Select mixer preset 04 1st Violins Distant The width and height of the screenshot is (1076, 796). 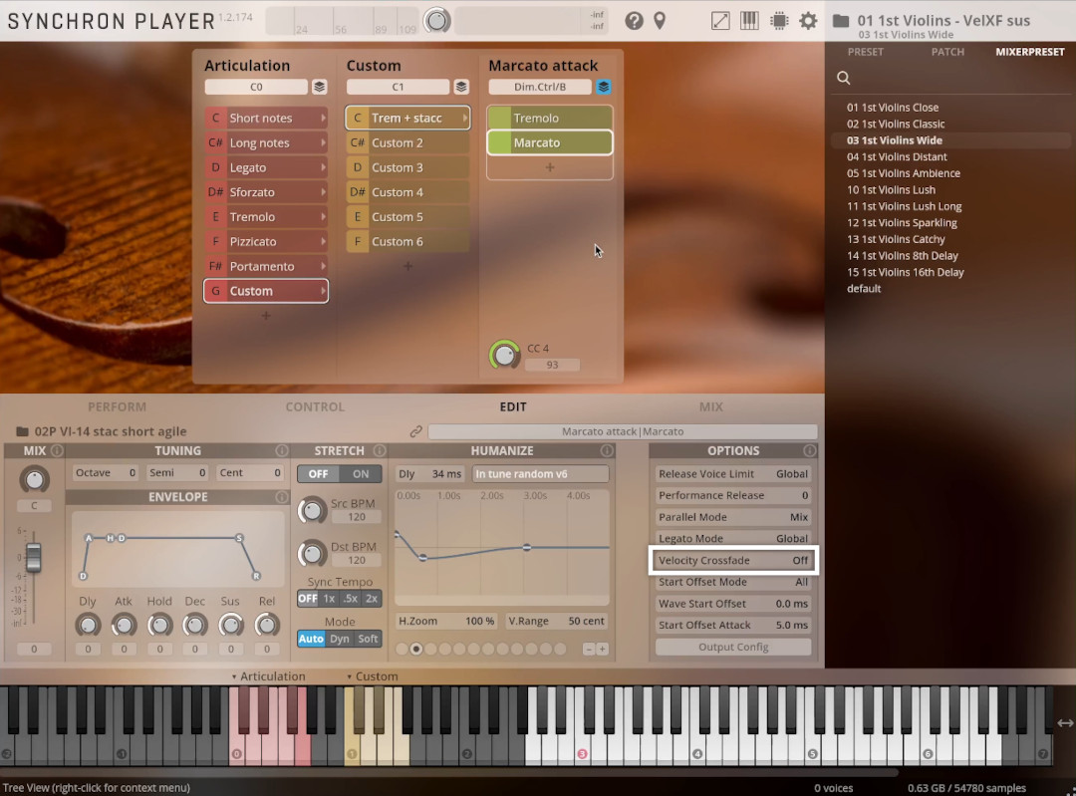[x=897, y=157]
